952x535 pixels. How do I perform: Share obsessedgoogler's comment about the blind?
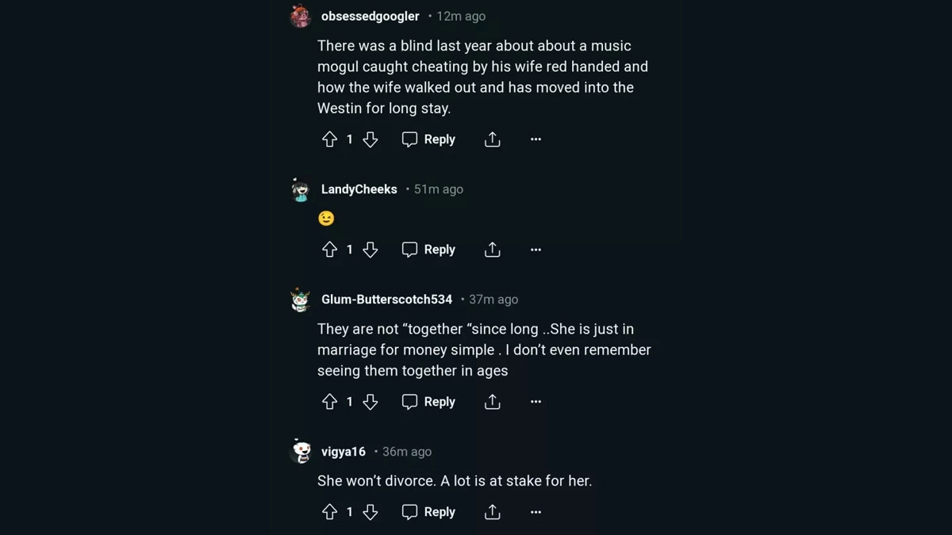point(493,139)
